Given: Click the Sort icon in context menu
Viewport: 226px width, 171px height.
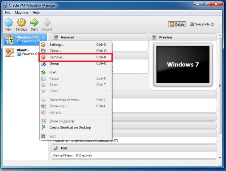Looking at the screenshot, I should pos(43,136).
